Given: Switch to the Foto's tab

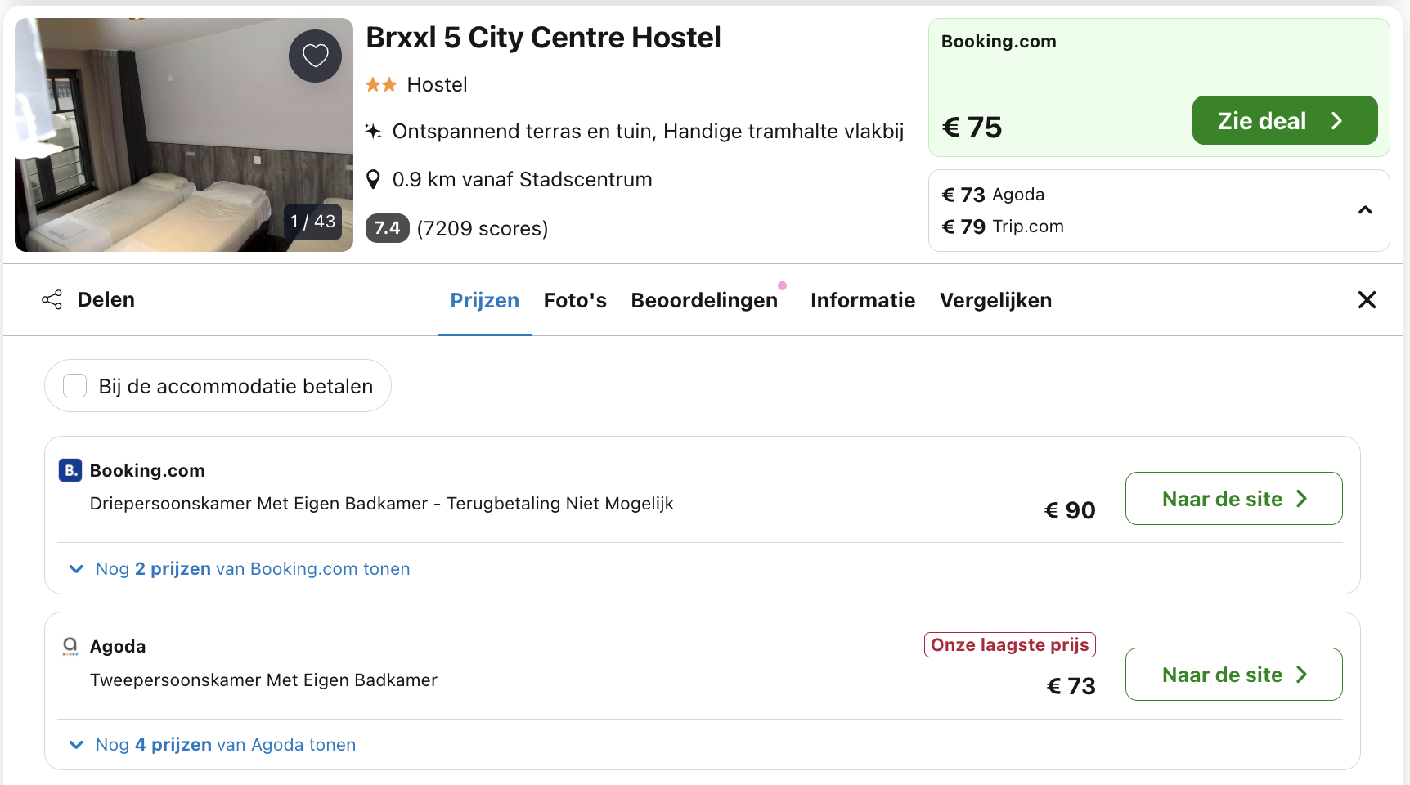Looking at the screenshot, I should point(575,300).
